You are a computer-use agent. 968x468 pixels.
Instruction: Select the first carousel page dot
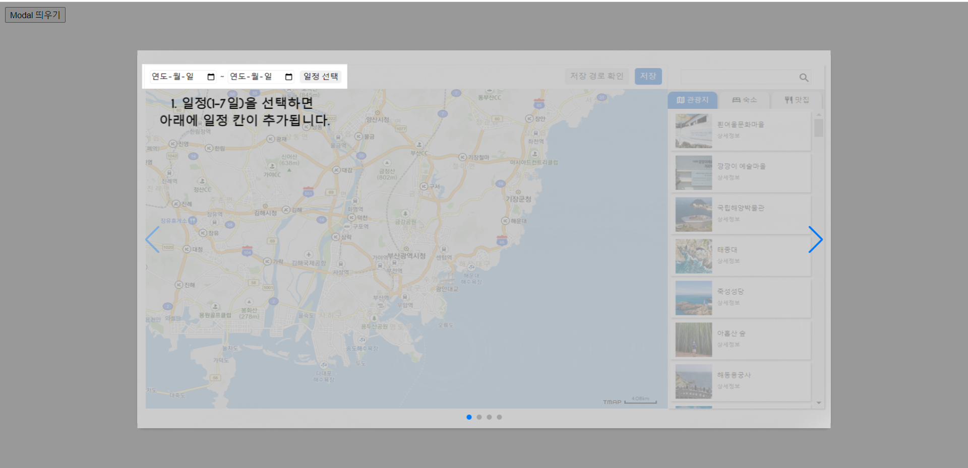pos(469,417)
